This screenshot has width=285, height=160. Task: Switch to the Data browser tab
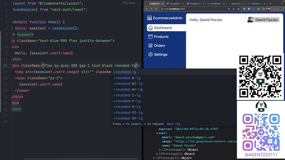click(236, 4)
